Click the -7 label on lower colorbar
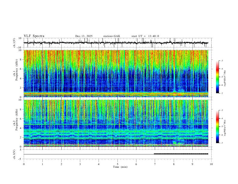This screenshot has height=184, width=238. pos(221,143)
